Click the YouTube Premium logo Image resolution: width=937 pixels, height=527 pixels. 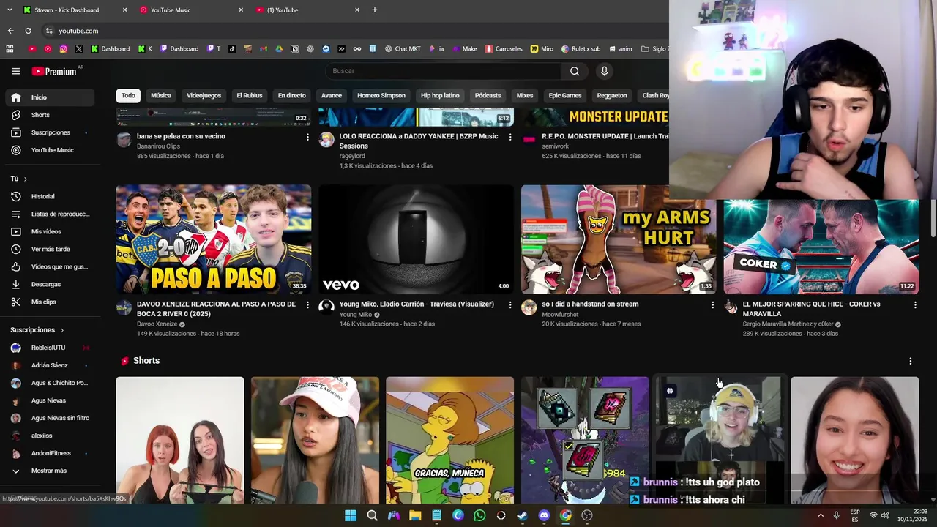[x=54, y=71]
